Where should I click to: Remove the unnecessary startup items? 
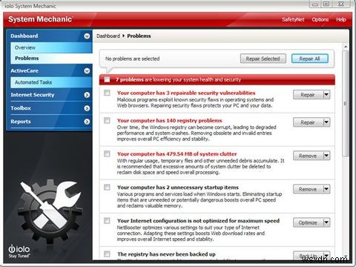308,189
